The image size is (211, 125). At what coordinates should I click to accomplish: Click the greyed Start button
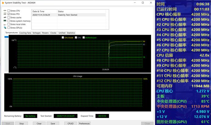pos(8,123)
